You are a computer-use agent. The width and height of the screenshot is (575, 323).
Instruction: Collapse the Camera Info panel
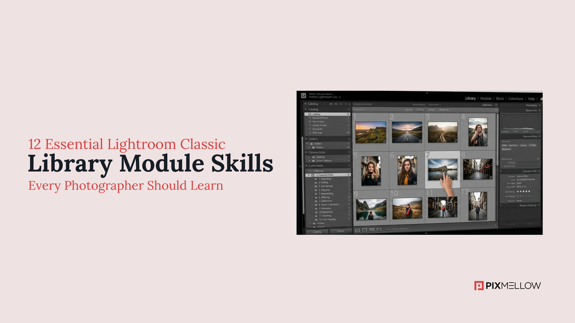coord(539,171)
